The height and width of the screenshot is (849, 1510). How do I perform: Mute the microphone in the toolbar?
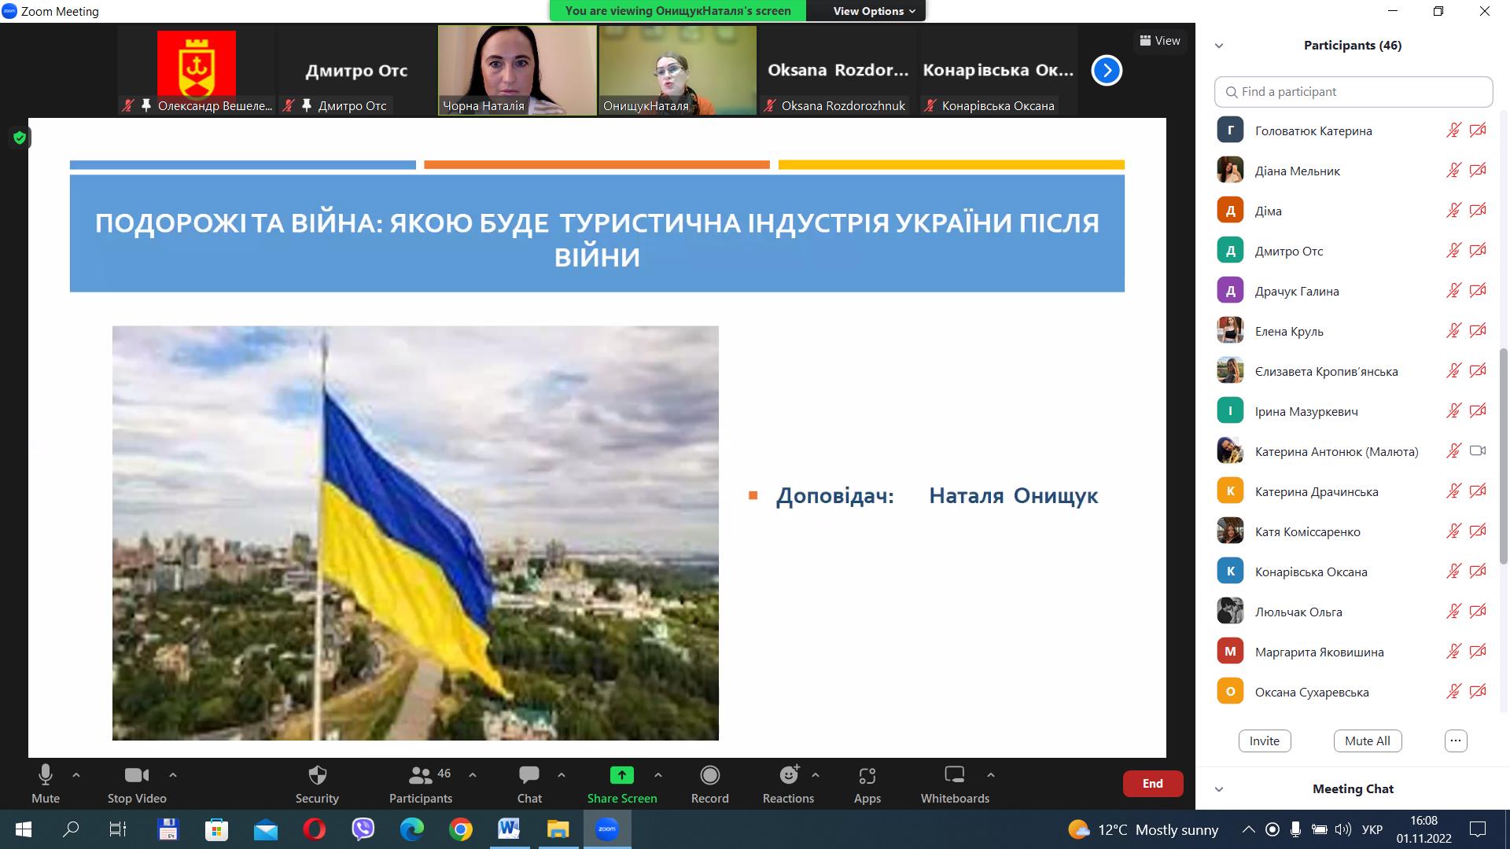click(x=45, y=776)
